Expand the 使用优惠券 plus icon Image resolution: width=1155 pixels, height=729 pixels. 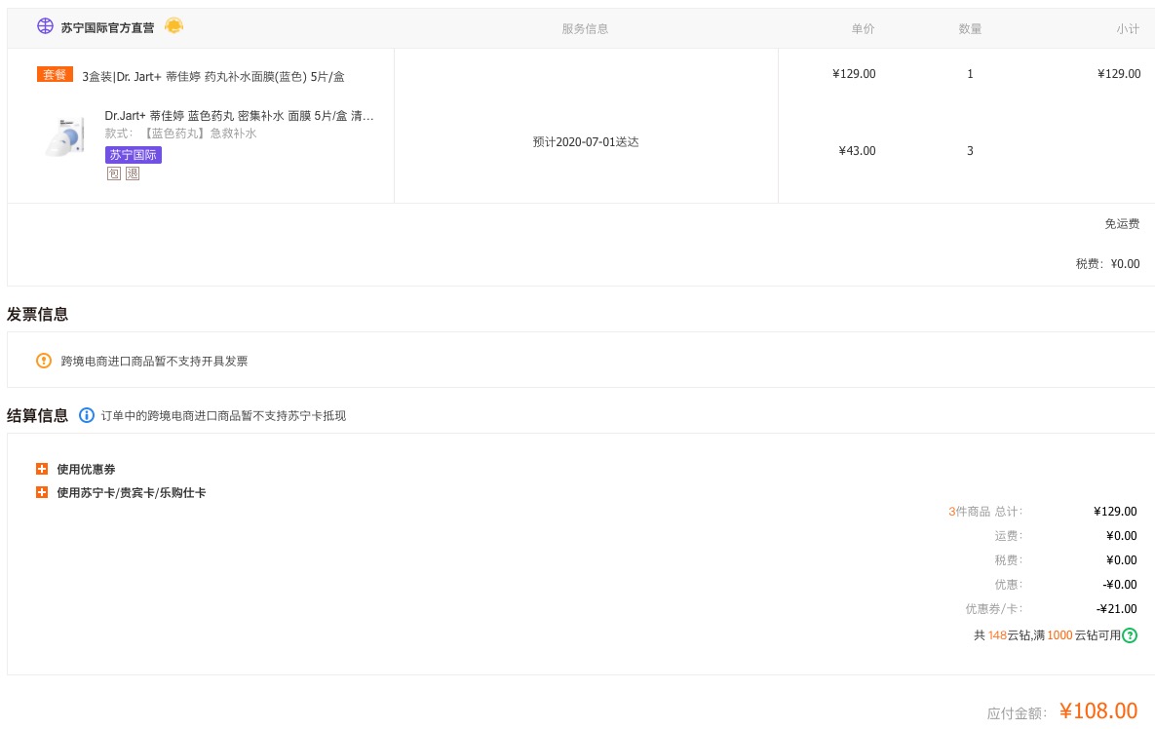tap(42, 469)
